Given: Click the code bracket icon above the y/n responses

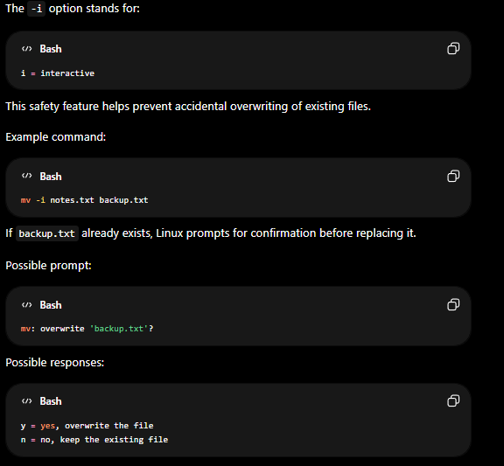Looking at the screenshot, I should 26,401.
